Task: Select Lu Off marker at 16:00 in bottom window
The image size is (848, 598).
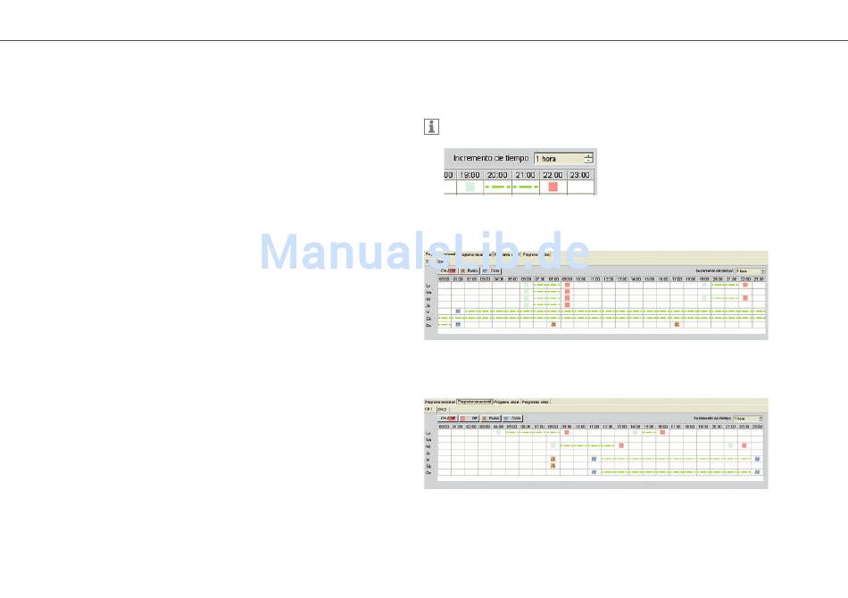Action: 662,432
